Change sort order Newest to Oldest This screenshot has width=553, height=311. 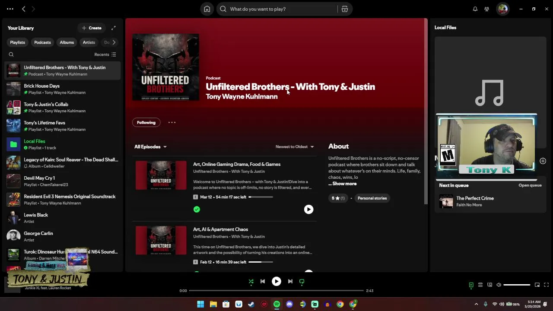pyautogui.click(x=295, y=147)
